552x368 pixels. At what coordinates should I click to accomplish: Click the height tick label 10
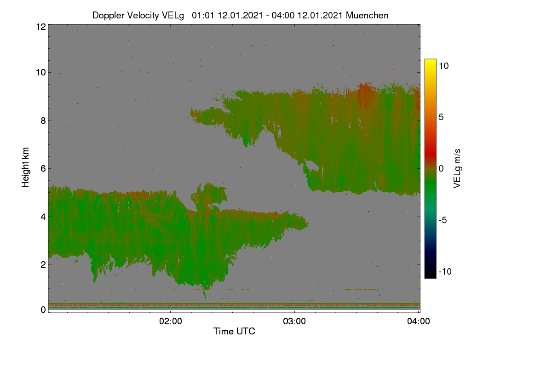point(40,72)
